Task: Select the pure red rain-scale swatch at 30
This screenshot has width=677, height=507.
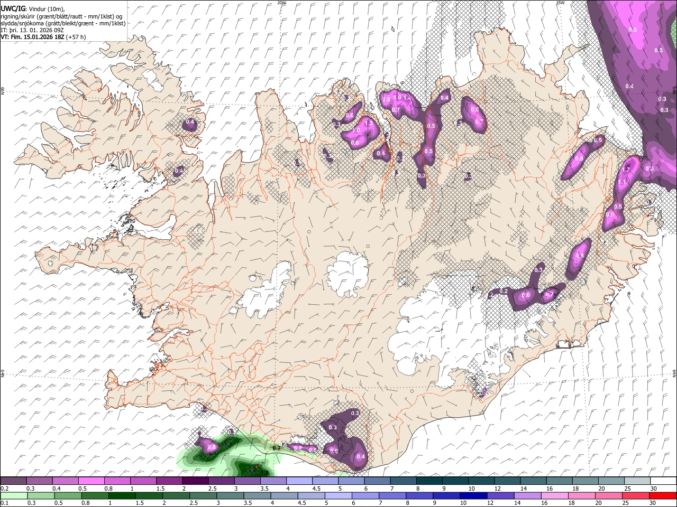Action: [663, 495]
